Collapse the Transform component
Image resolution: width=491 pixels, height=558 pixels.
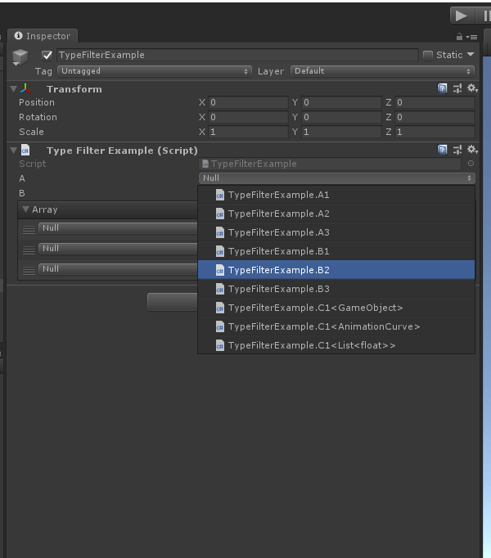click(13, 88)
